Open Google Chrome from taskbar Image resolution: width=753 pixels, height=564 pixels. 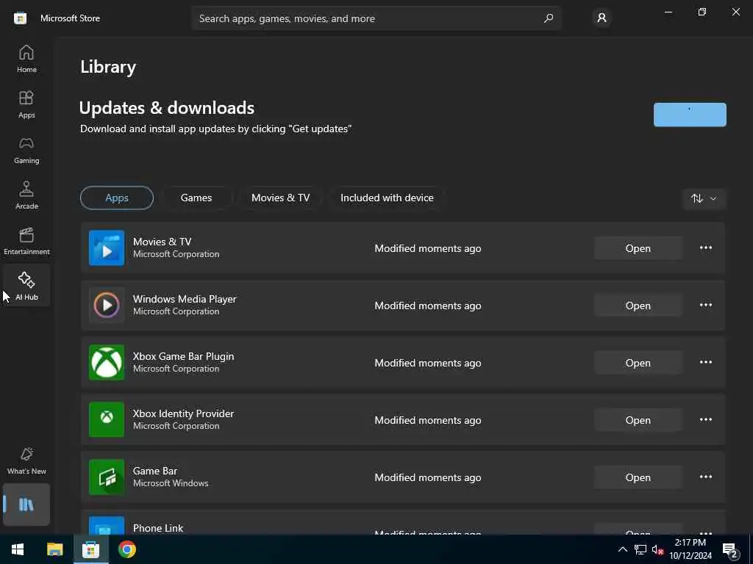tap(126, 549)
